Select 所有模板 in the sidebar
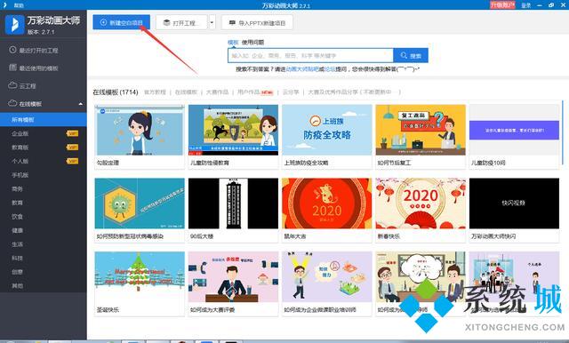Viewport: 569px width, 343px height. (x=44, y=119)
